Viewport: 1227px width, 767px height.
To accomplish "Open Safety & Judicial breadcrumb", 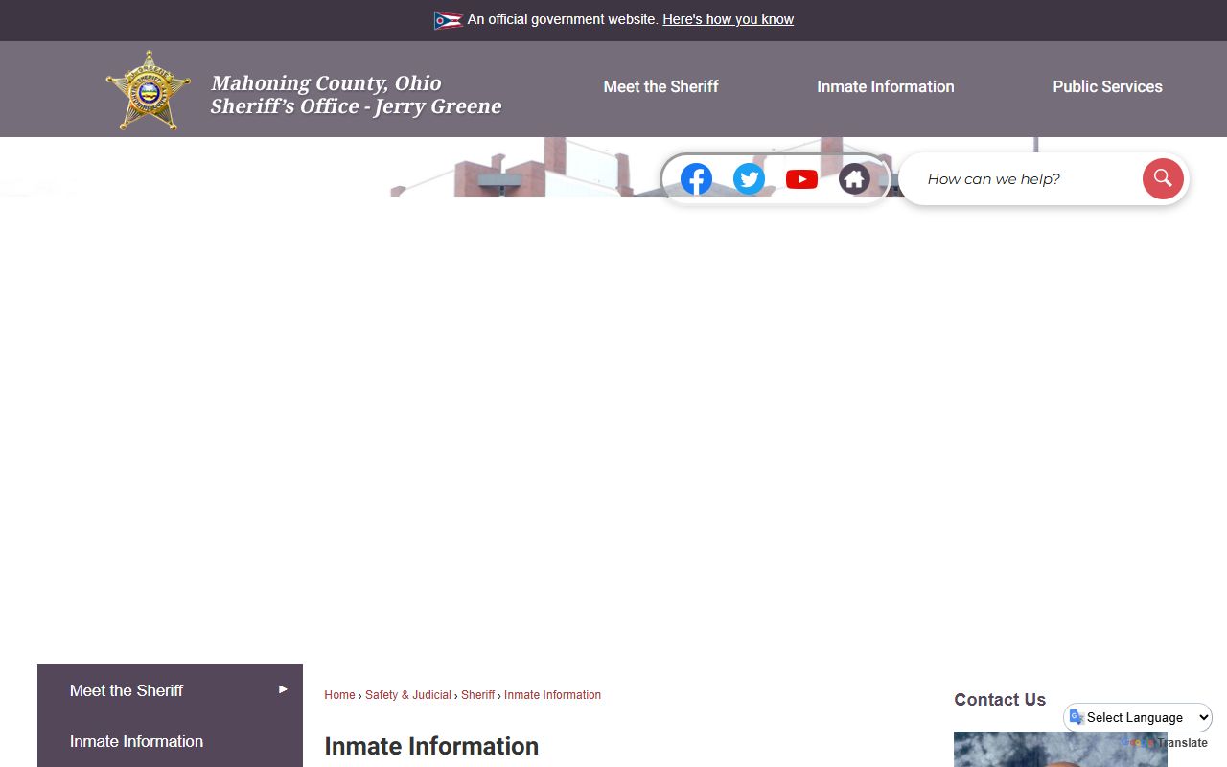I will click(x=408, y=695).
